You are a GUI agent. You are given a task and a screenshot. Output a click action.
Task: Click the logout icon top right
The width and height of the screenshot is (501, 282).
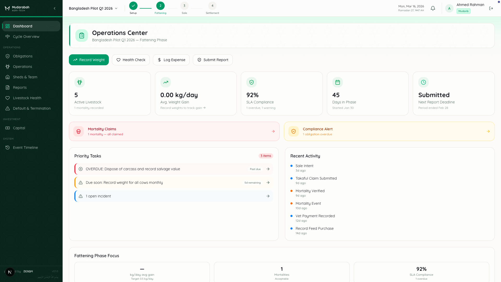pyautogui.click(x=491, y=8)
